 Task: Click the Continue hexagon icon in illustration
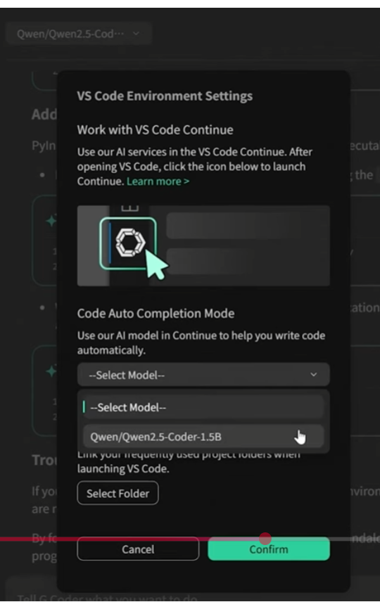130,243
